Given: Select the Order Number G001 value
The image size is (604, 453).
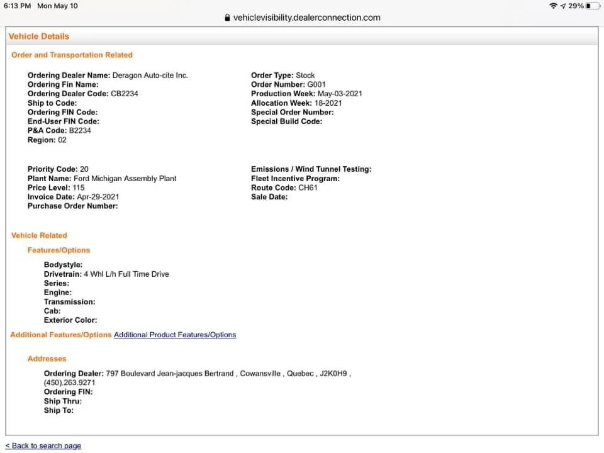Looking at the screenshot, I should (x=316, y=84).
